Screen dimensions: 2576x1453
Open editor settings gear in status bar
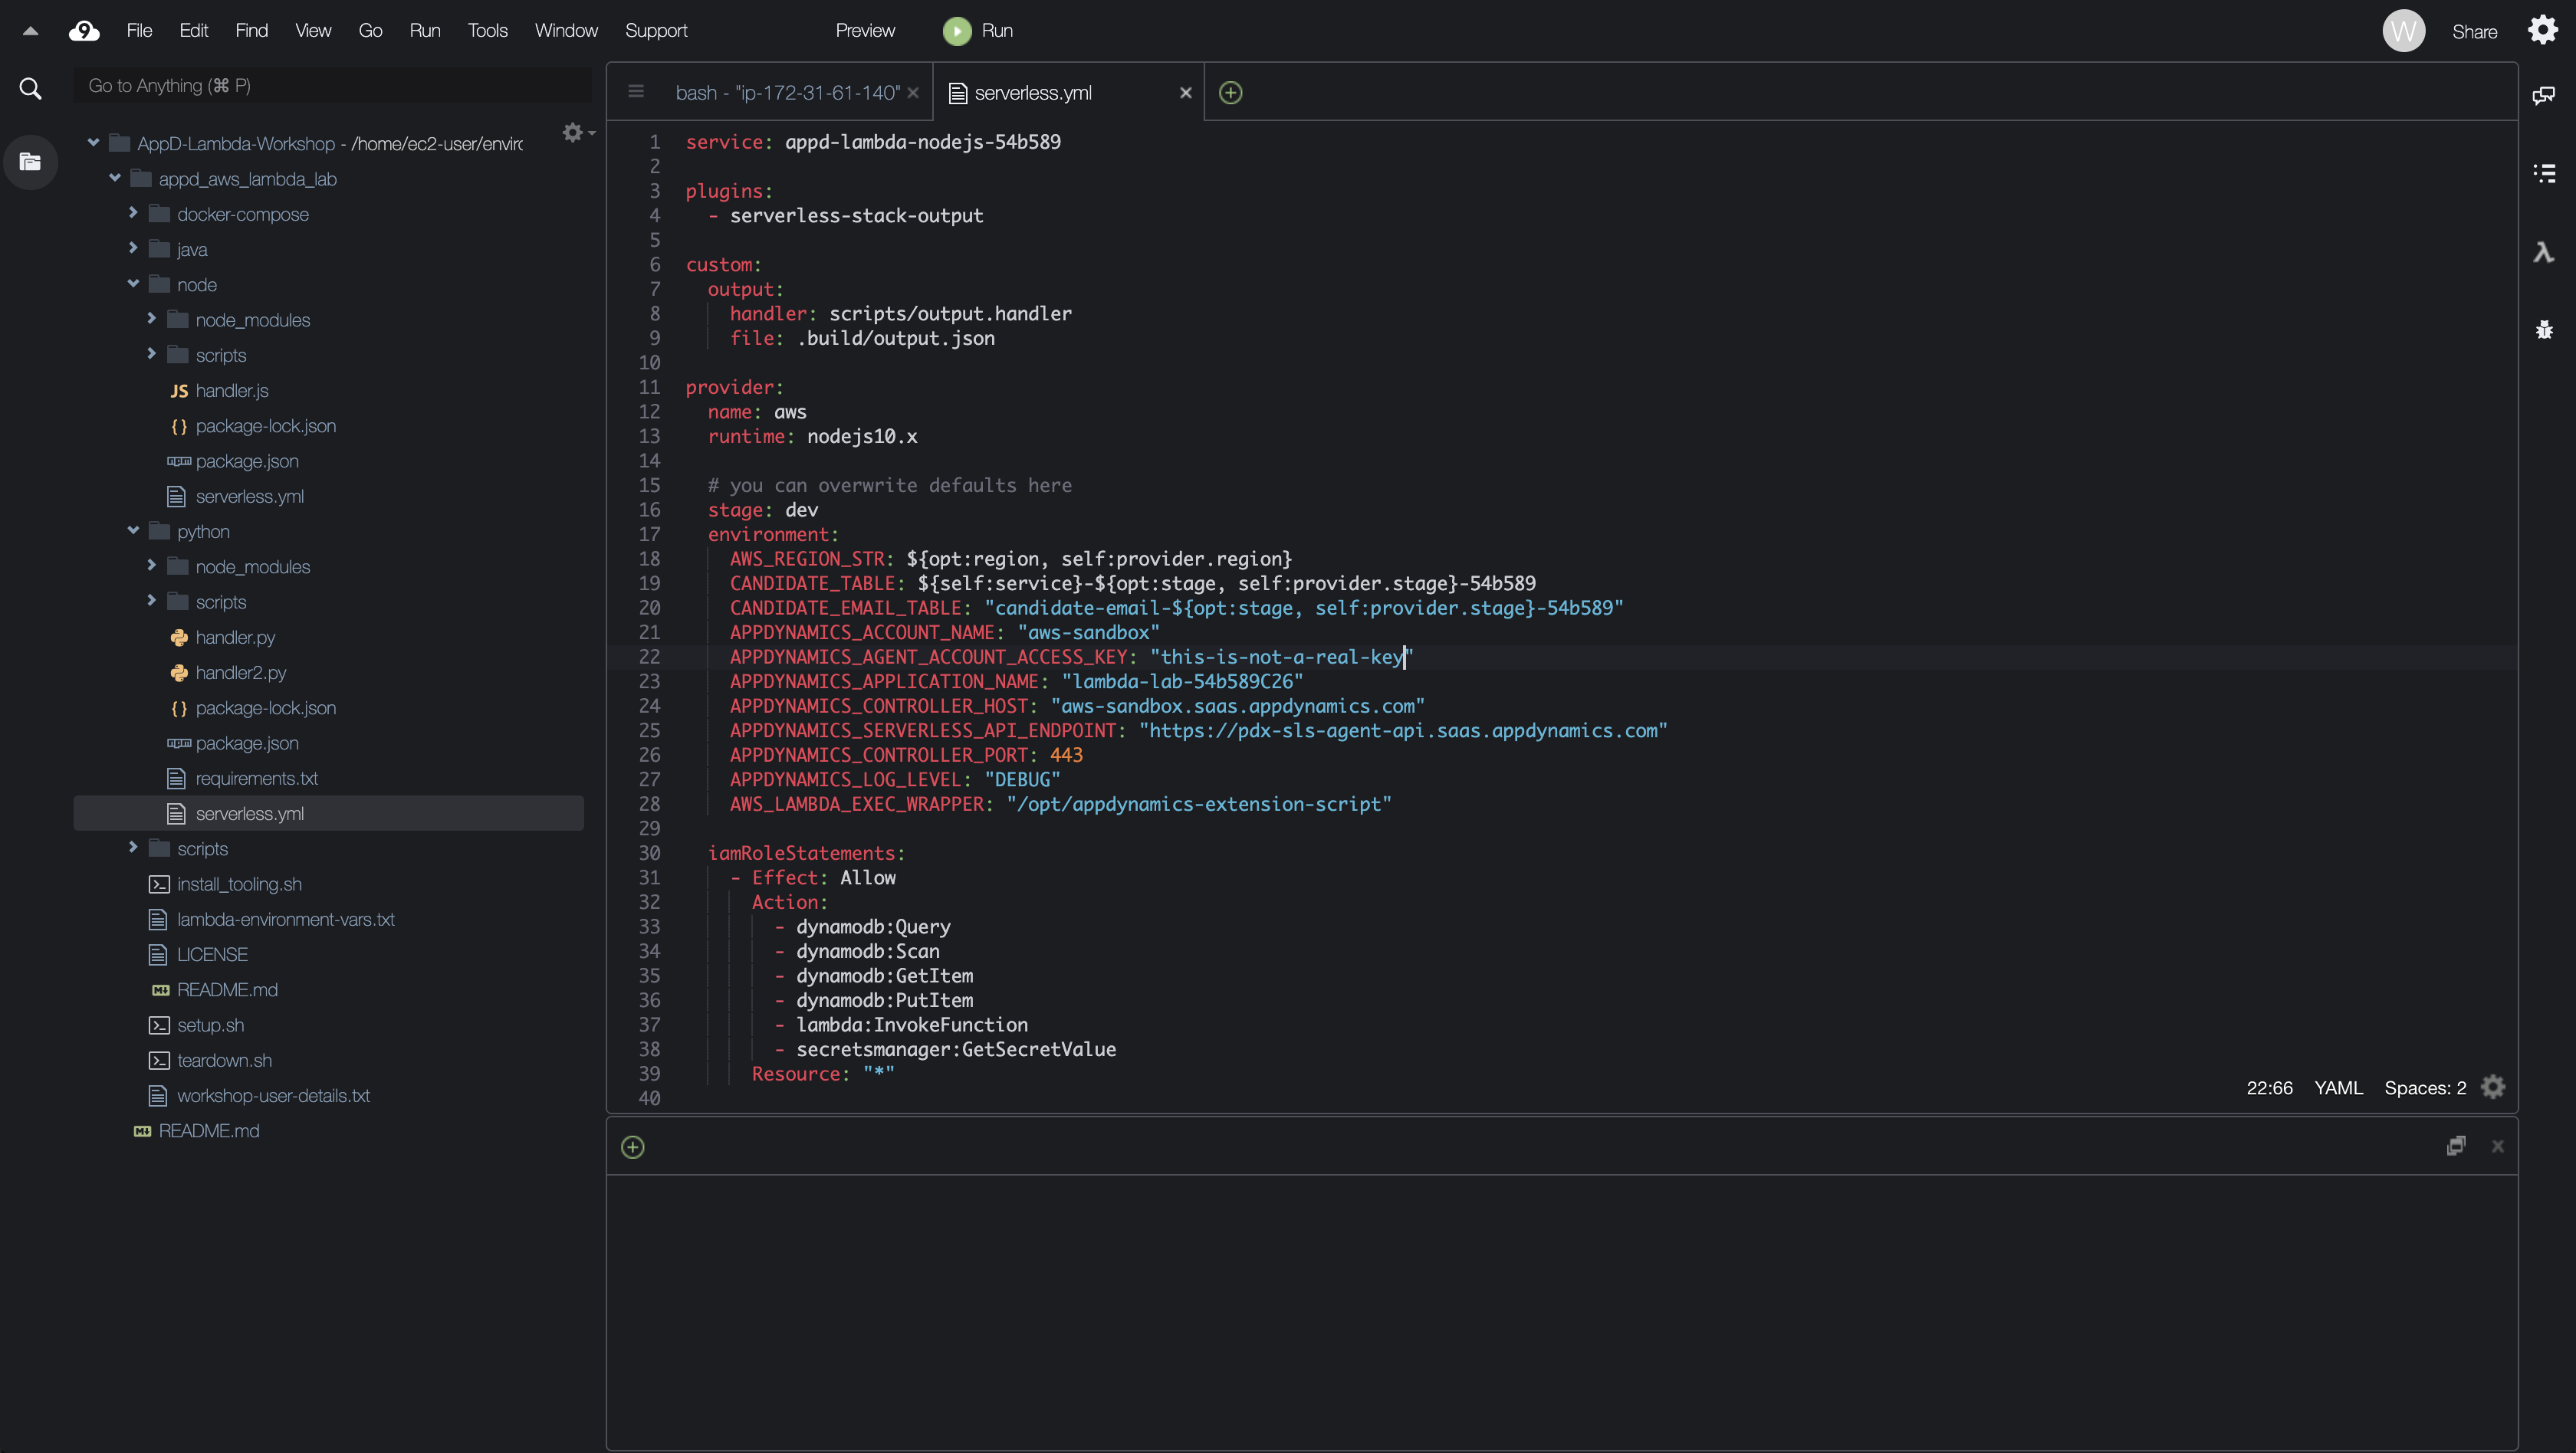click(2493, 1087)
